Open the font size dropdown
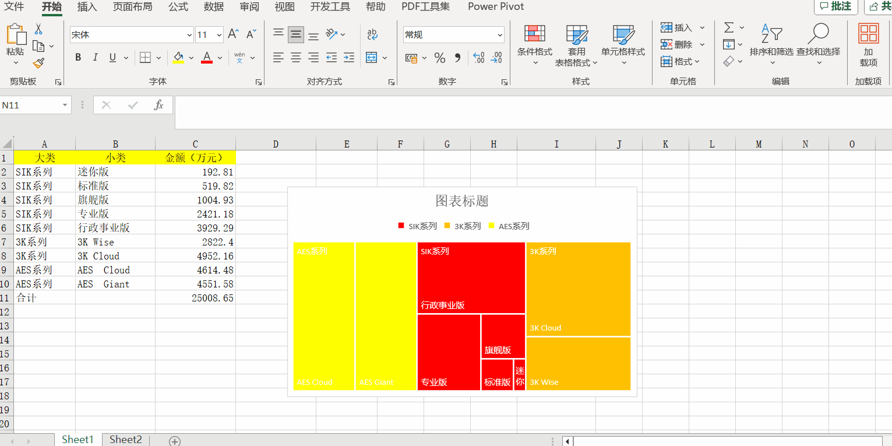Screen dimensions: 892x446 tap(218, 34)
